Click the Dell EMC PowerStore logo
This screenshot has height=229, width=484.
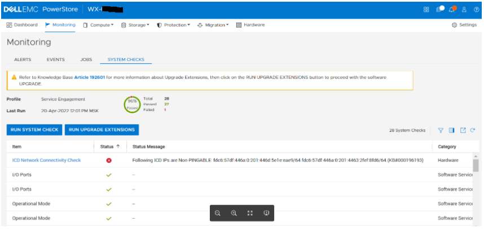(x=41, y=9)
